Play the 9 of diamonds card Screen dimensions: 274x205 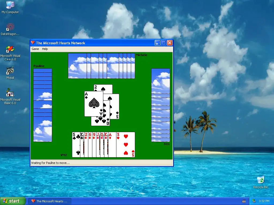click(94, 145)
